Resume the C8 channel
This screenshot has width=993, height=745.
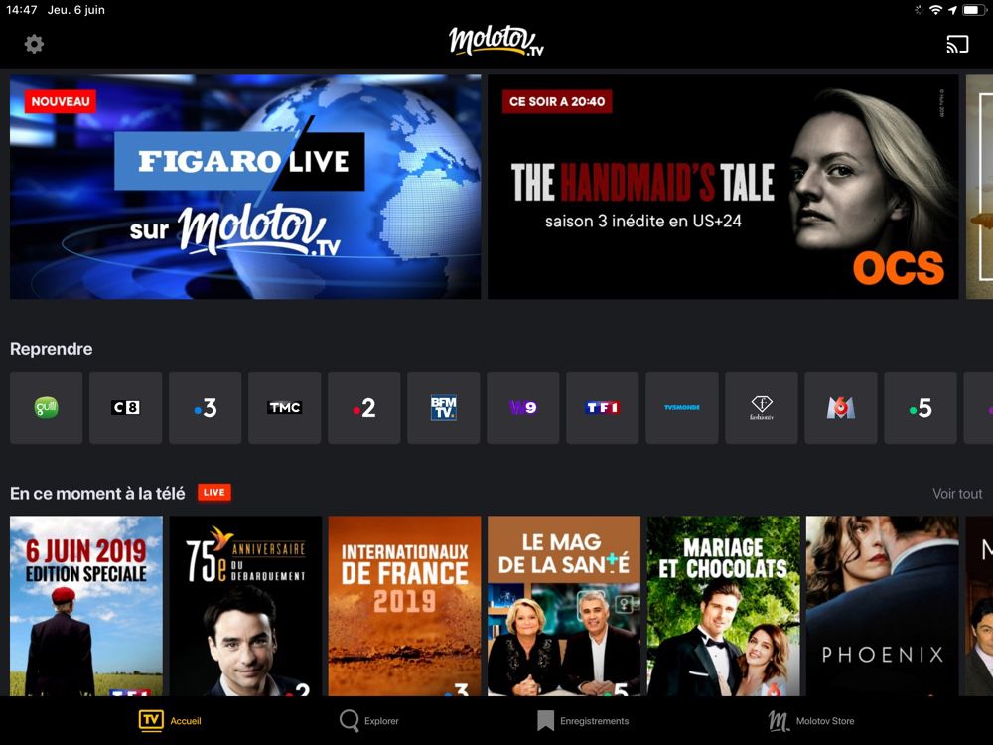(125, 407)
